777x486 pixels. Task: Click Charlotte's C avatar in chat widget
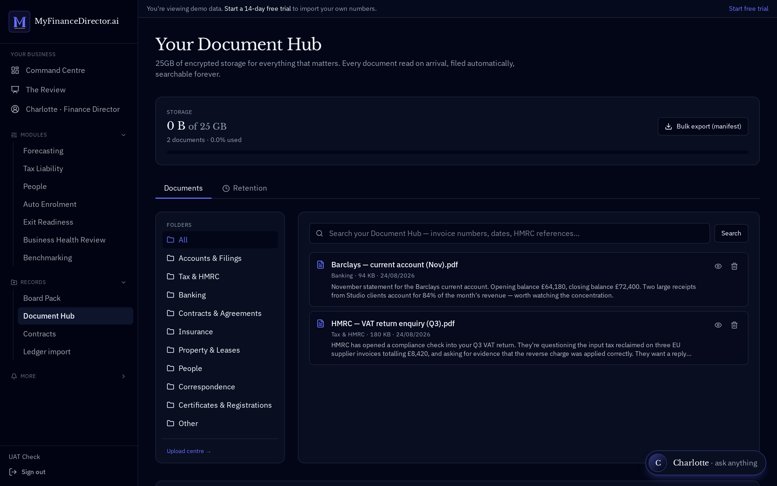pyautogui.click(x=658, y=463)
